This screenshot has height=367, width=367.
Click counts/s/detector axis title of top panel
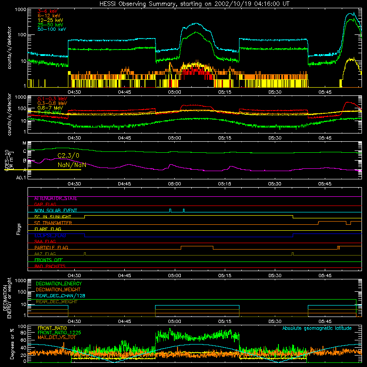tap(9, 48)
